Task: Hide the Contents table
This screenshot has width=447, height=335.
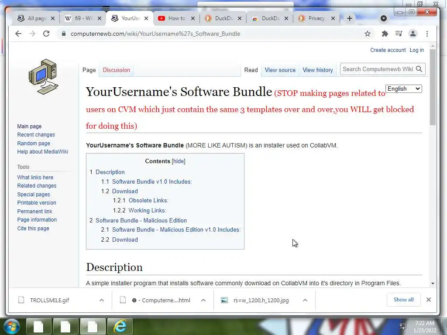Action: tap(179, 161)
